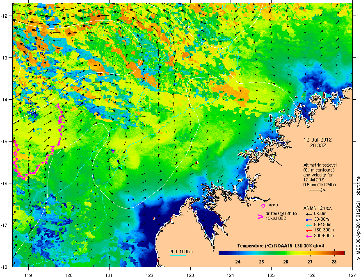361x279 pixels.
Task: Click the '12-Jul-2012' date label
Action: [318, 140]
